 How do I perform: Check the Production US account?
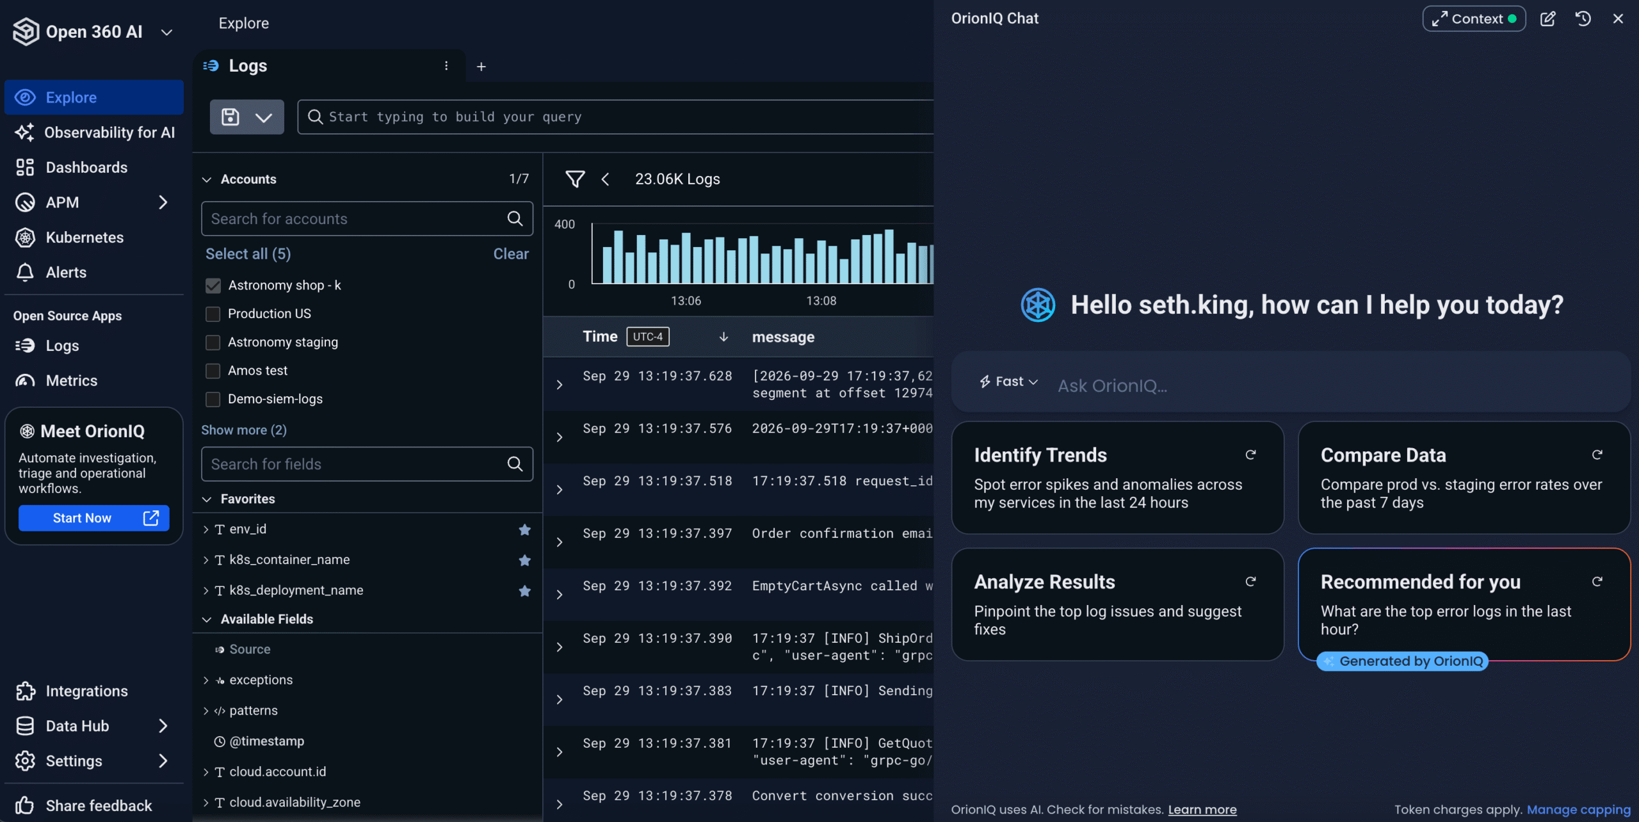coord(213,314)
